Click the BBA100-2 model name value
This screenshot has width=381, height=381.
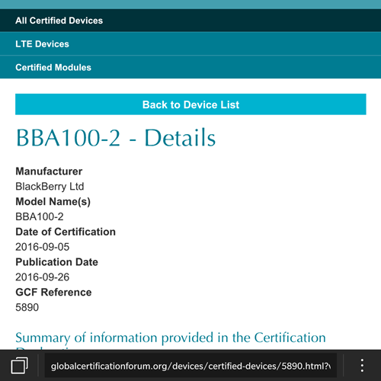point(40,216)
